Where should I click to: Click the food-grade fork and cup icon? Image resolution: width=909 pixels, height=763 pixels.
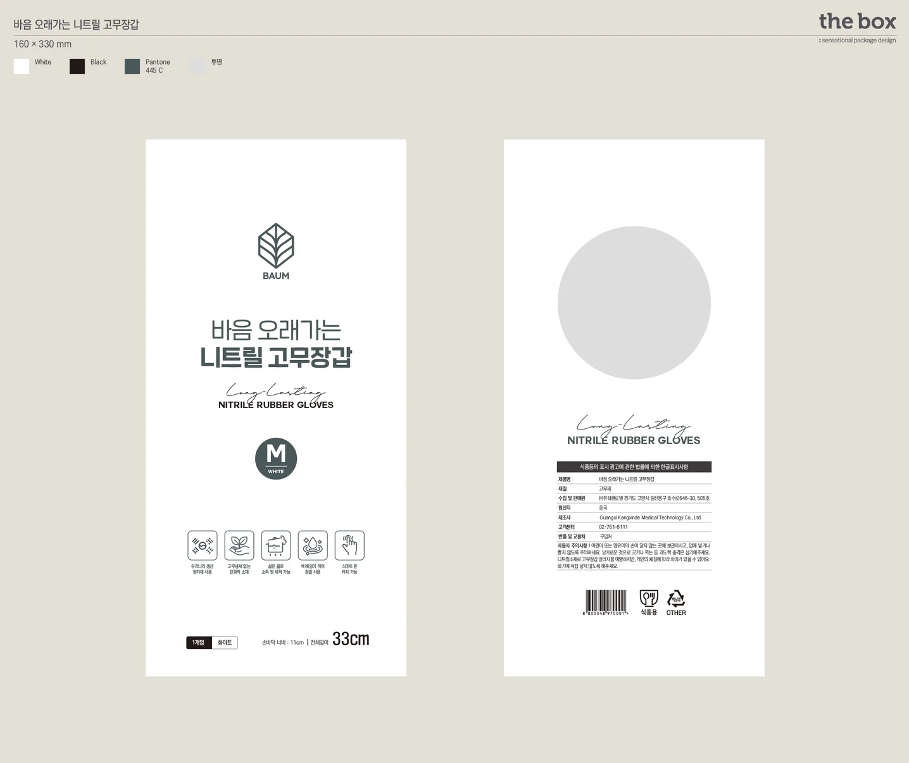coord(649,599)
